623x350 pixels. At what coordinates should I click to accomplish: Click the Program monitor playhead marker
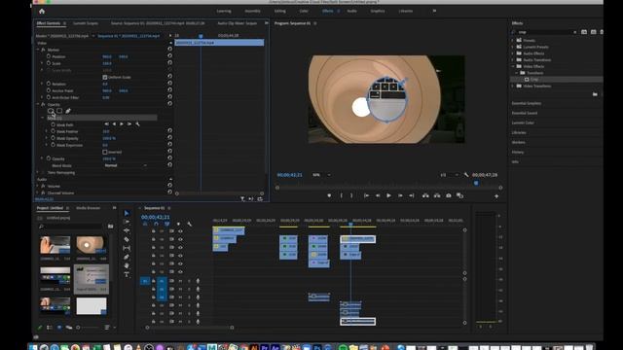pyautogui.click(x=476, y=183)
